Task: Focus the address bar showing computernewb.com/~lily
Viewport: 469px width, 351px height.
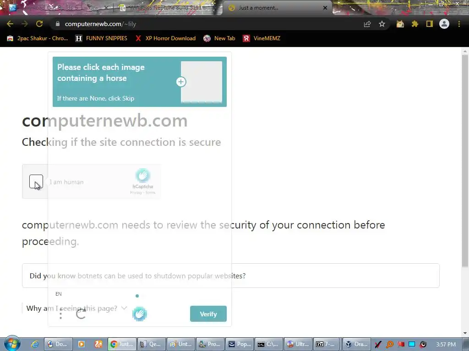Action: pos(207,24)
